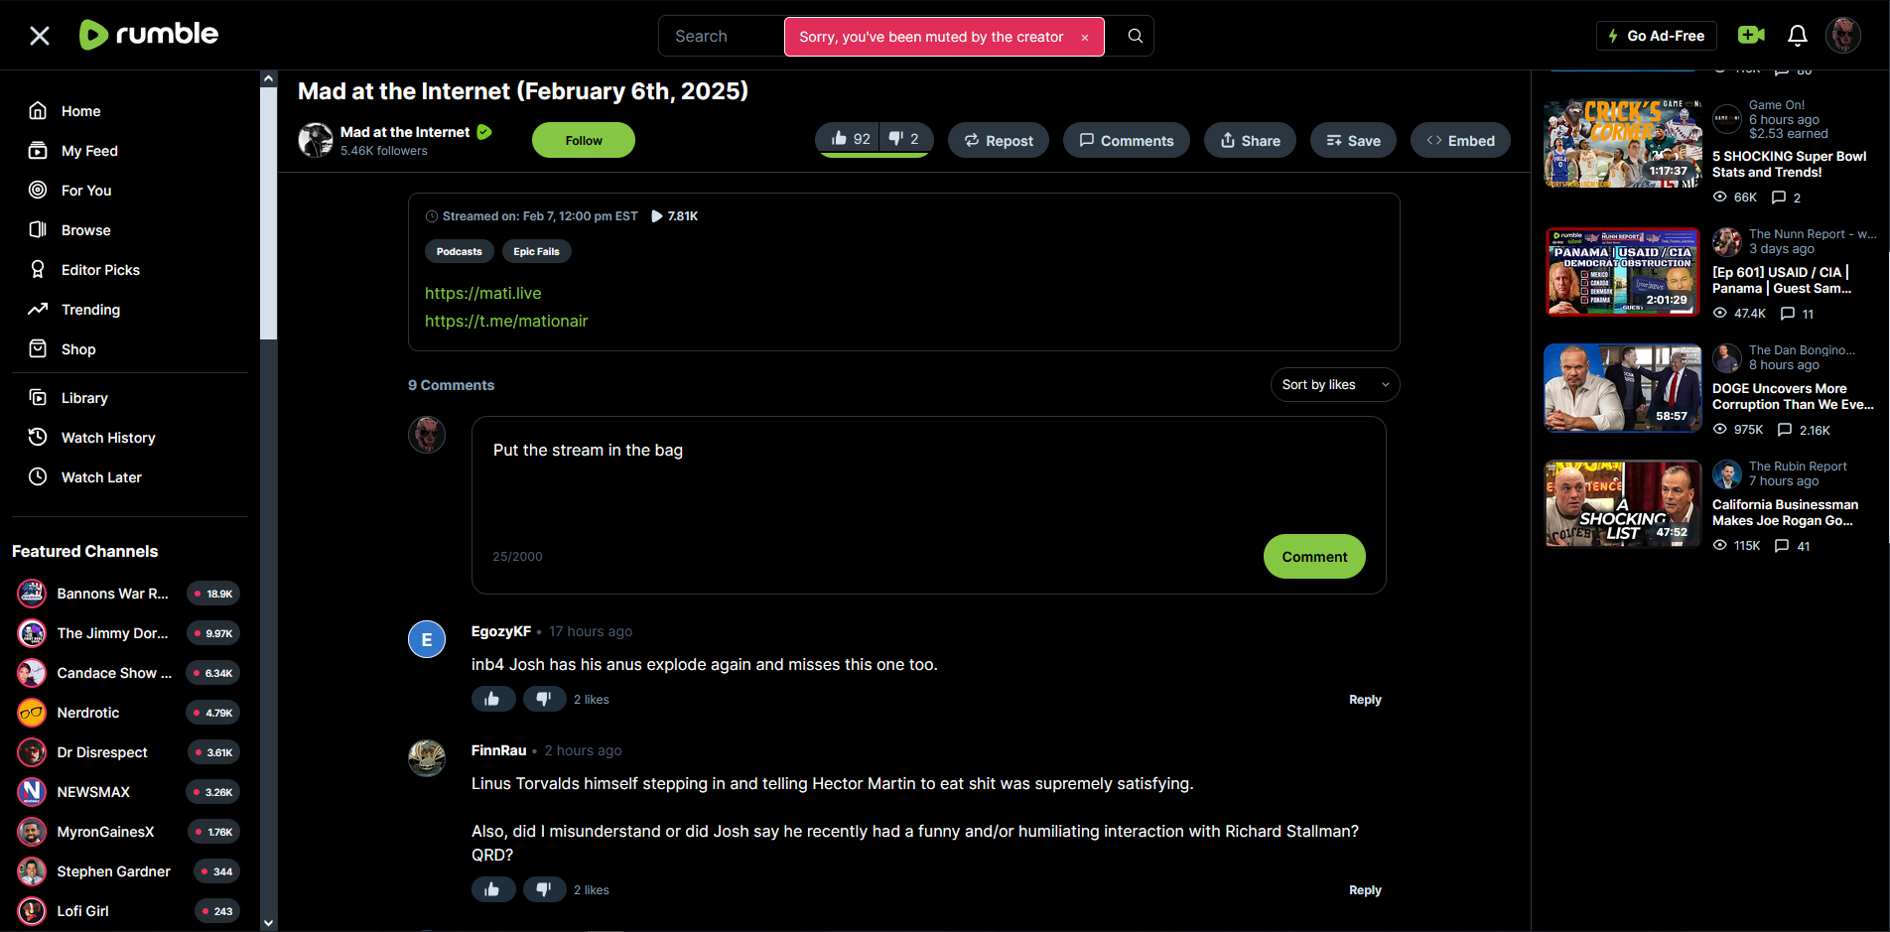Open 'California Businessman Makes Joe Rogan' title

[x=1785, y=512]
